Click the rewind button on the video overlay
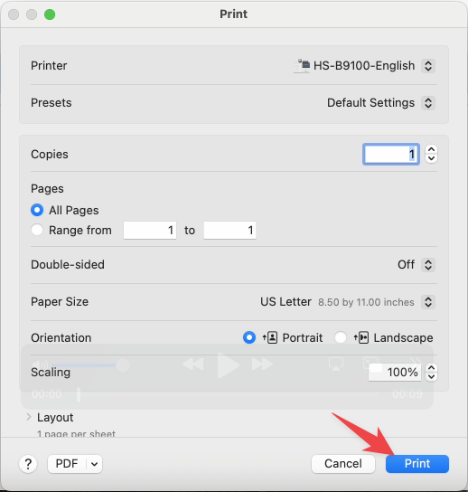 pos(193,364)
